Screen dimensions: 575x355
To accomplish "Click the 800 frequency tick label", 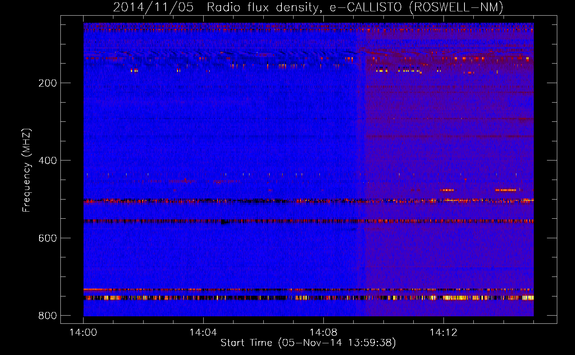I will point(48,316).
